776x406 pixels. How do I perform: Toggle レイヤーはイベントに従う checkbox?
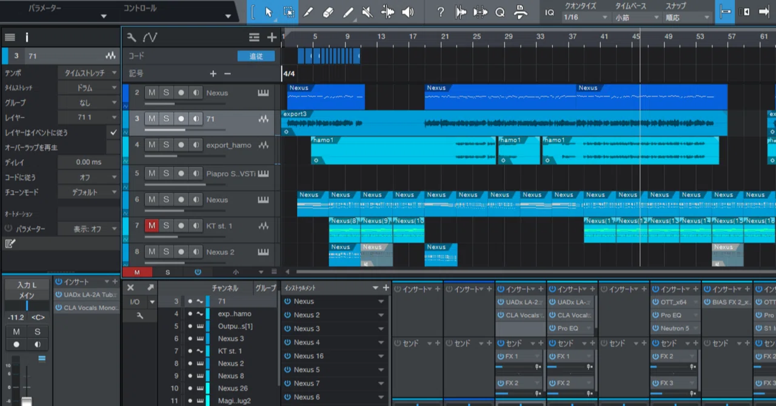point(113,132)
